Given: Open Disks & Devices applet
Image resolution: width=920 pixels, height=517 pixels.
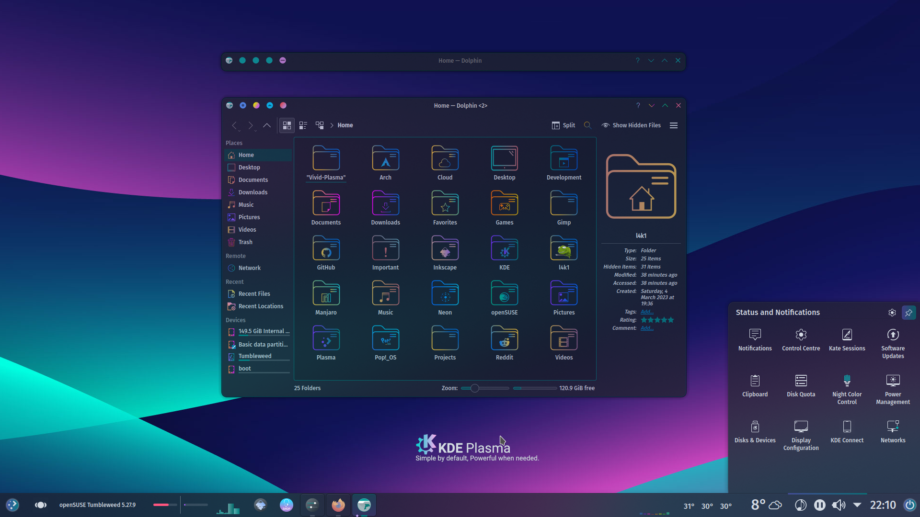Looking at the screenshot, I should (755, 432).
